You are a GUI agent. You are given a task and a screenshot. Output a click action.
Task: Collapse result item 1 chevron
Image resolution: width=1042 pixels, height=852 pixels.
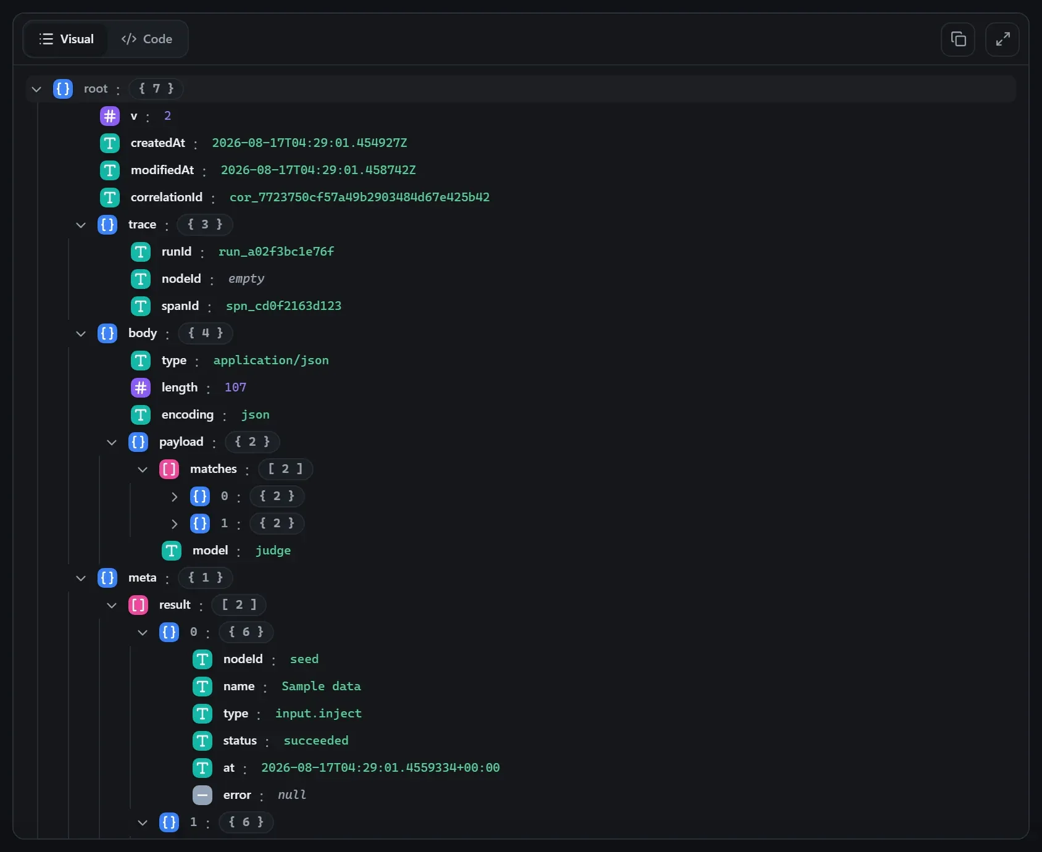point(143,822)
